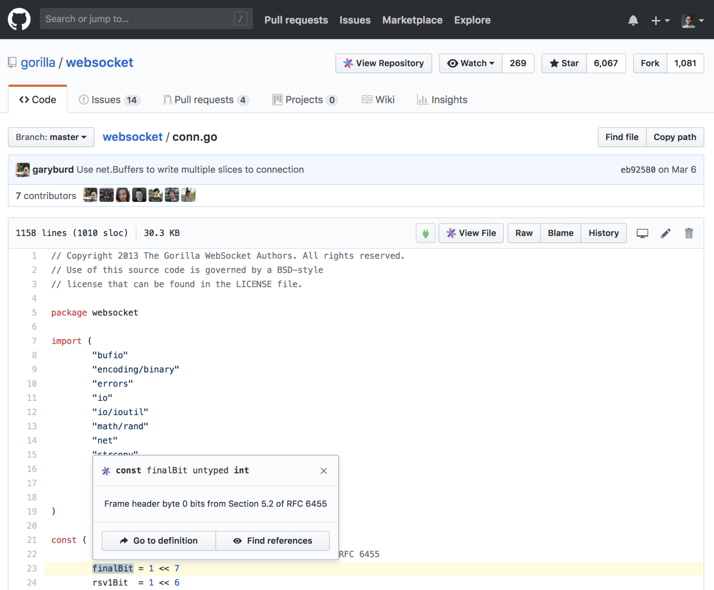714x590 pixels.
Task: Click the green plug extension icon
Action: pos(425,233)
